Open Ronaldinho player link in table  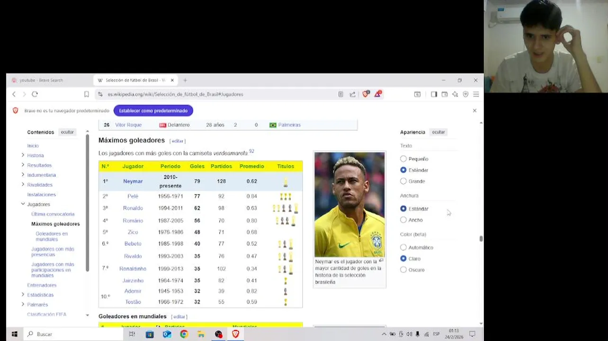[x=133, y=269]
